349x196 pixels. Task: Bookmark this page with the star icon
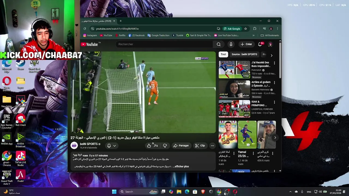[245, 29]
